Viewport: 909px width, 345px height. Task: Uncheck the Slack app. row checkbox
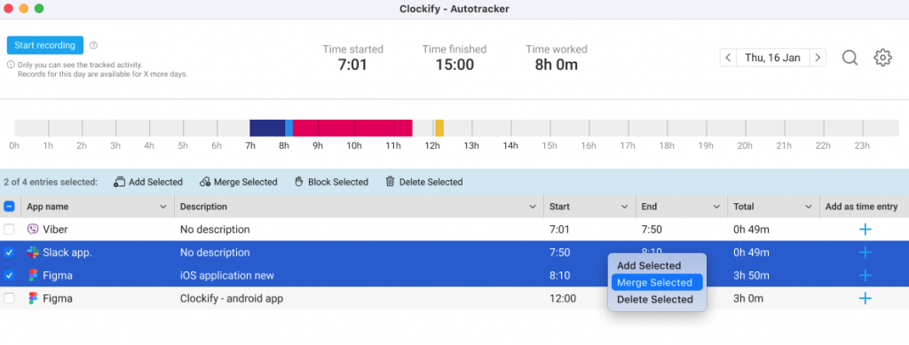tap(9, 253)
